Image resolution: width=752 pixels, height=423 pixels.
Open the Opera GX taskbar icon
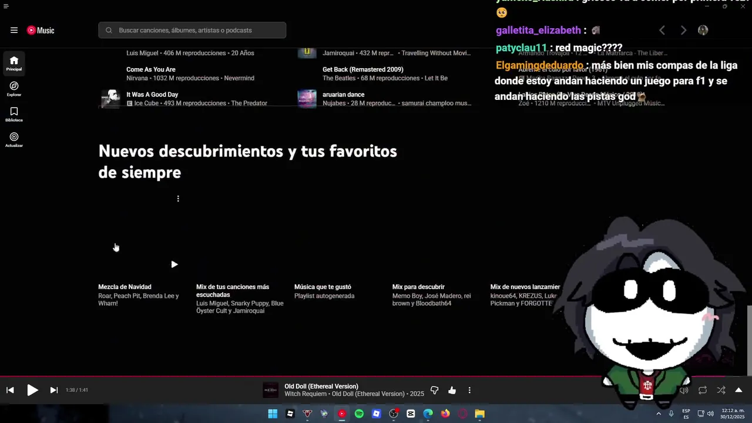pyautogui.click(x=462, y=414)
